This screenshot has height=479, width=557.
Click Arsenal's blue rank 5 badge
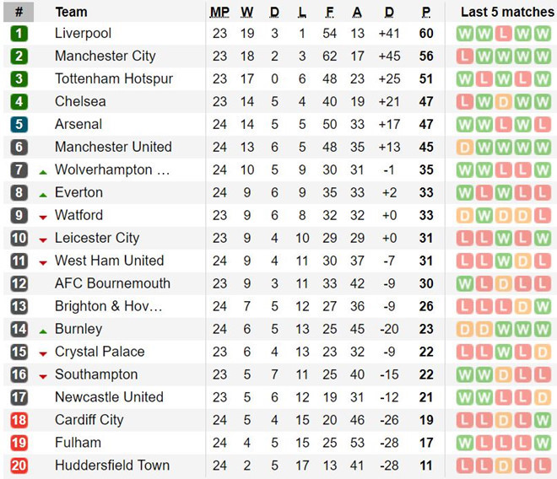click(19, 124)
